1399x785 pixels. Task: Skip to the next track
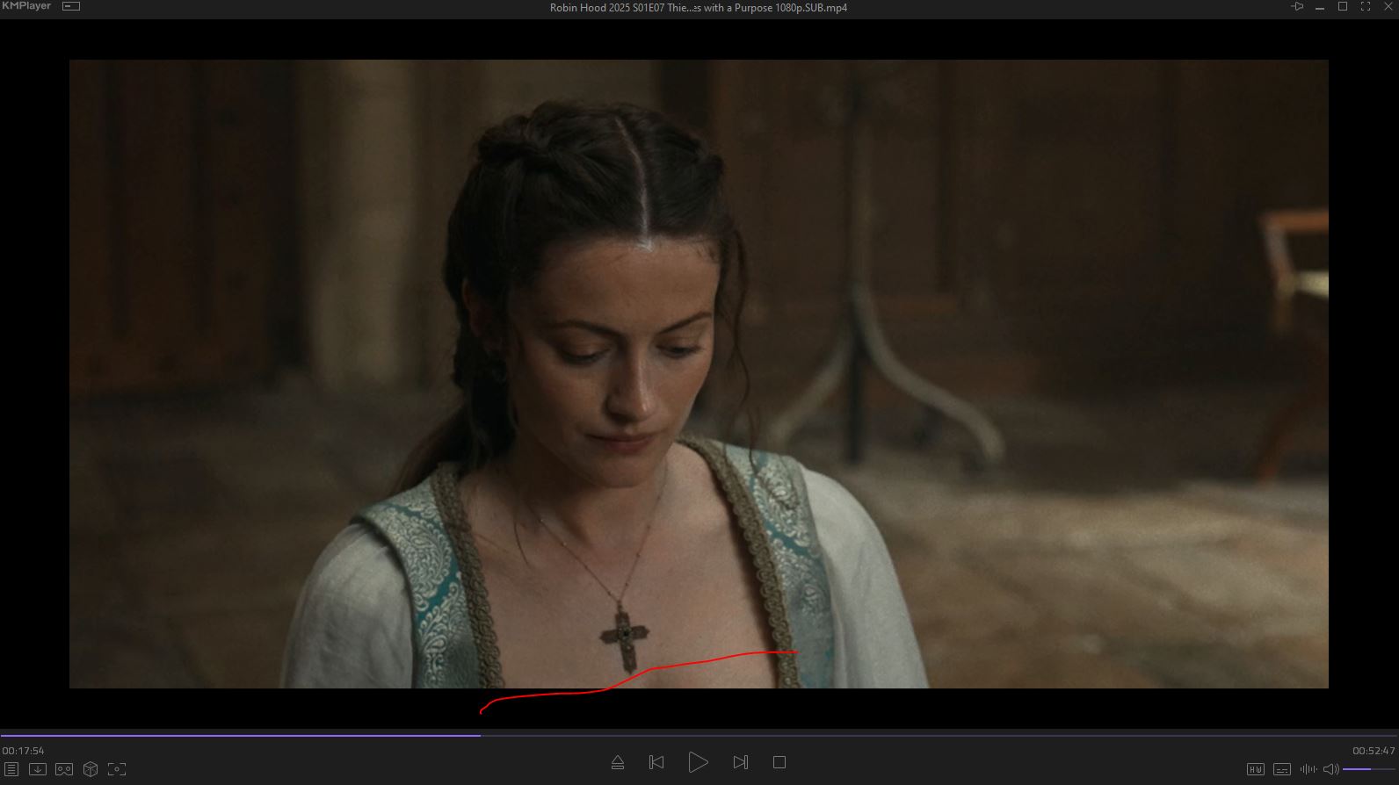click(741, 762)
